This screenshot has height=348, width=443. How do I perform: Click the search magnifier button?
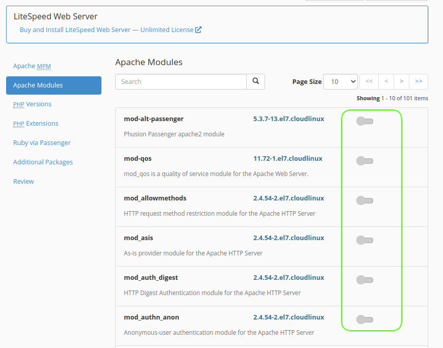[x=255, y=81]
